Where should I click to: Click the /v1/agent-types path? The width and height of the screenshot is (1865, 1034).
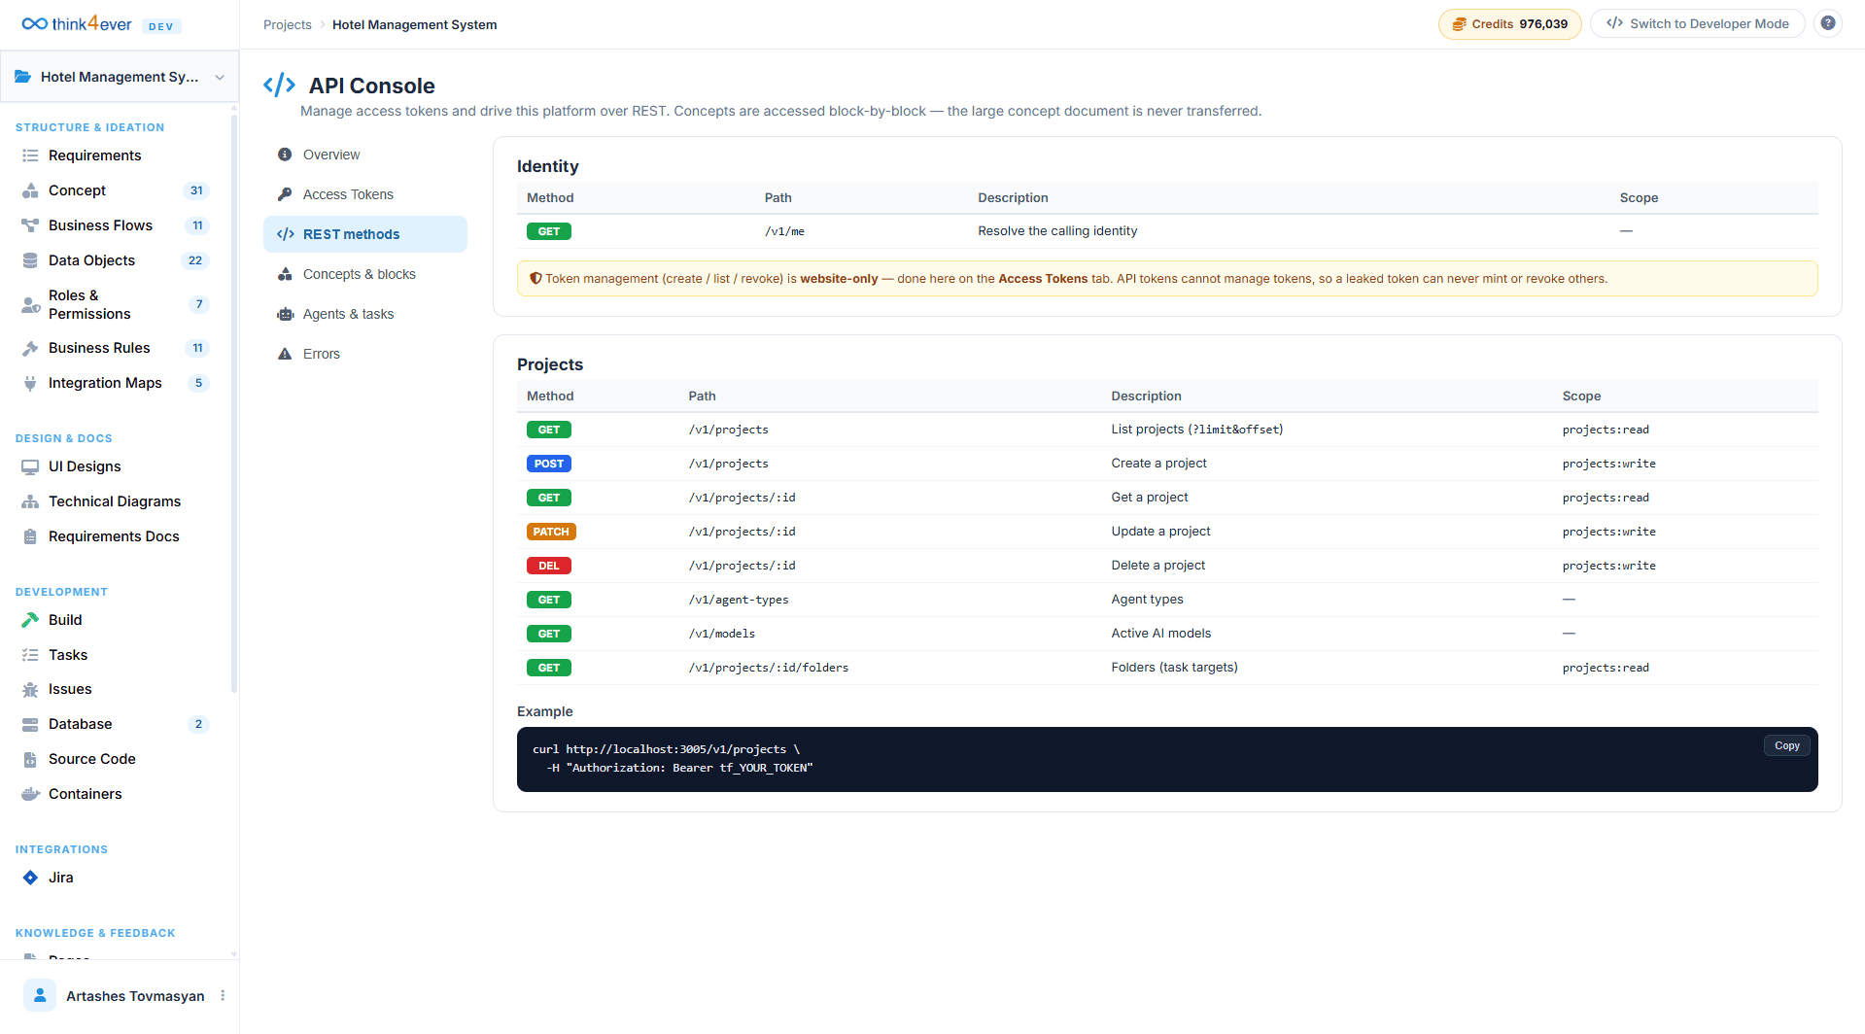point(739,600)
